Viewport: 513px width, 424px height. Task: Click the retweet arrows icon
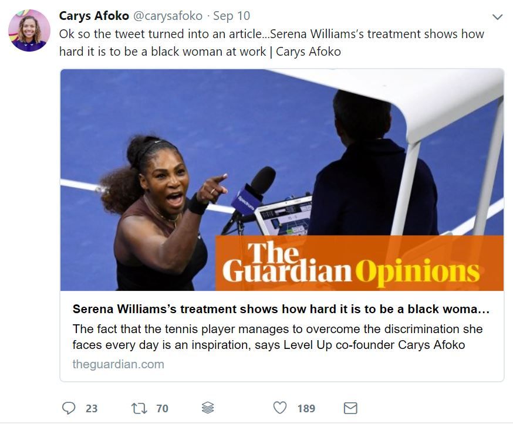point(139,408)
